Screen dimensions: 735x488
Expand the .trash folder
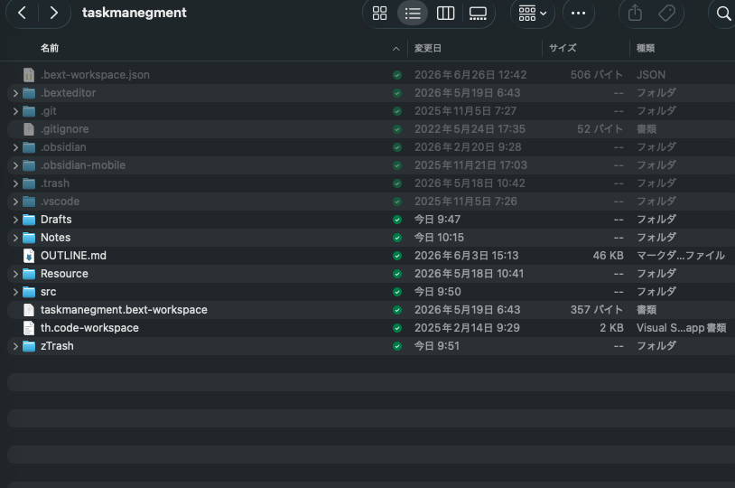coord(15,183)
